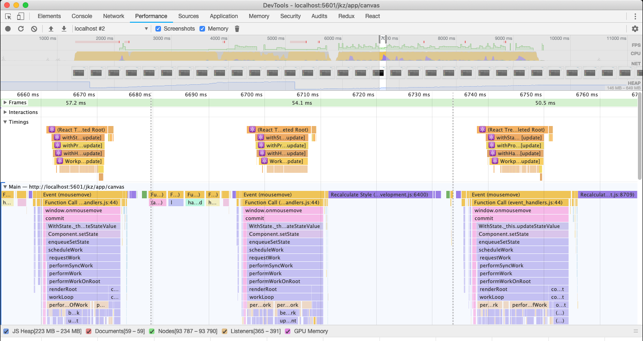
Task: Switch to the Memory tab
Action: pyautogui.click(x=259, y=16)
